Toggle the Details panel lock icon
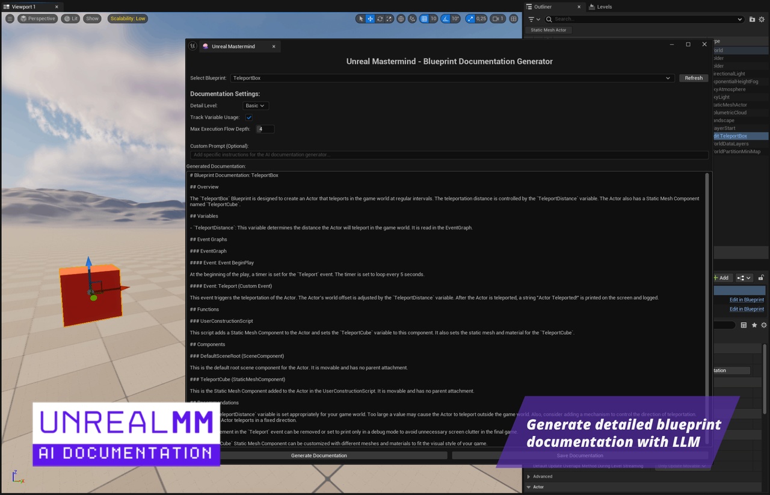 761,278
